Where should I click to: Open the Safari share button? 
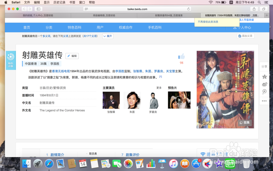[254, 9]
